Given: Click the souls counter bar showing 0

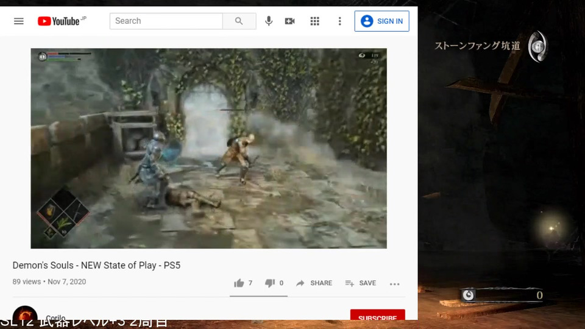Looking at the screenshot, I should (x=502, y=295).
